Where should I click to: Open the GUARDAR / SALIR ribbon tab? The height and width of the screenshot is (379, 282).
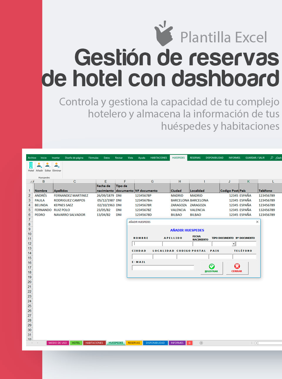point(255,158)
